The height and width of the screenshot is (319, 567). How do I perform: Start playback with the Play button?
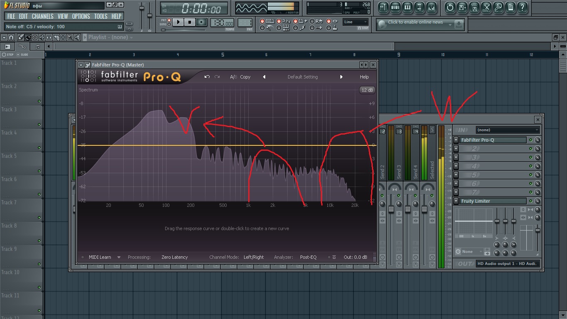click(x=178, y=22)
